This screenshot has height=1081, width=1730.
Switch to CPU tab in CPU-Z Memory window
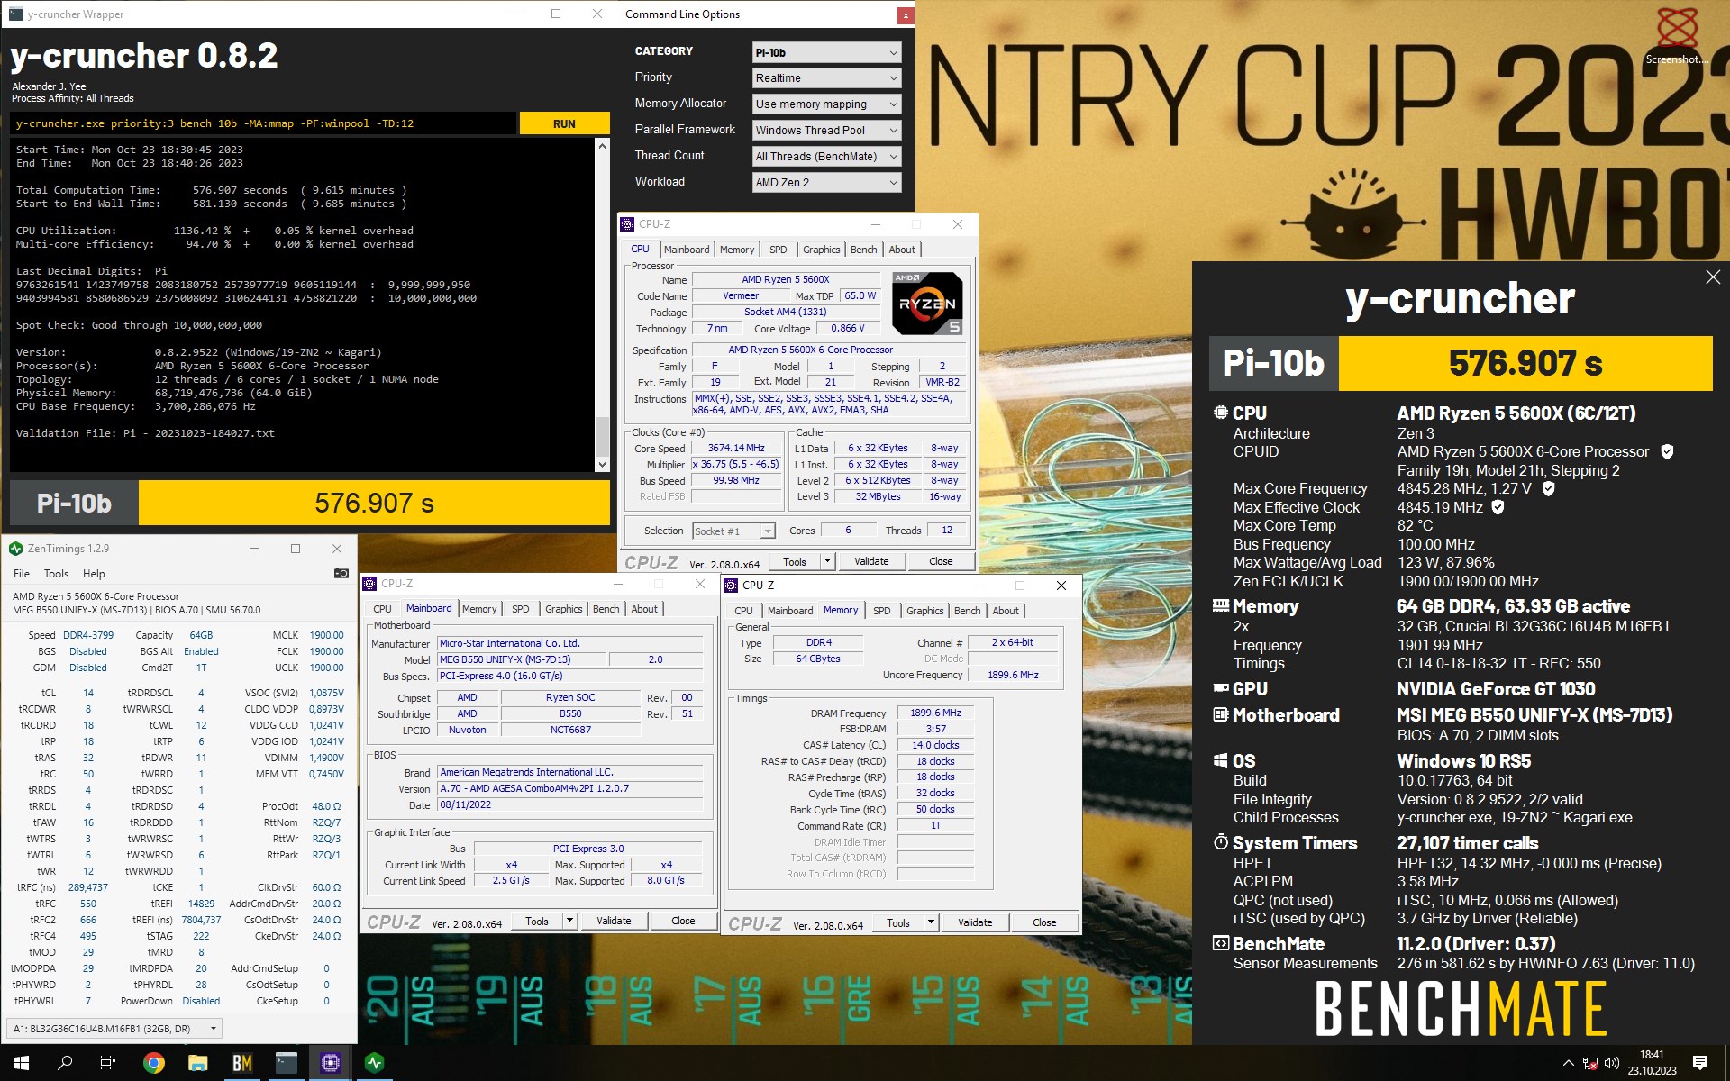743,611
